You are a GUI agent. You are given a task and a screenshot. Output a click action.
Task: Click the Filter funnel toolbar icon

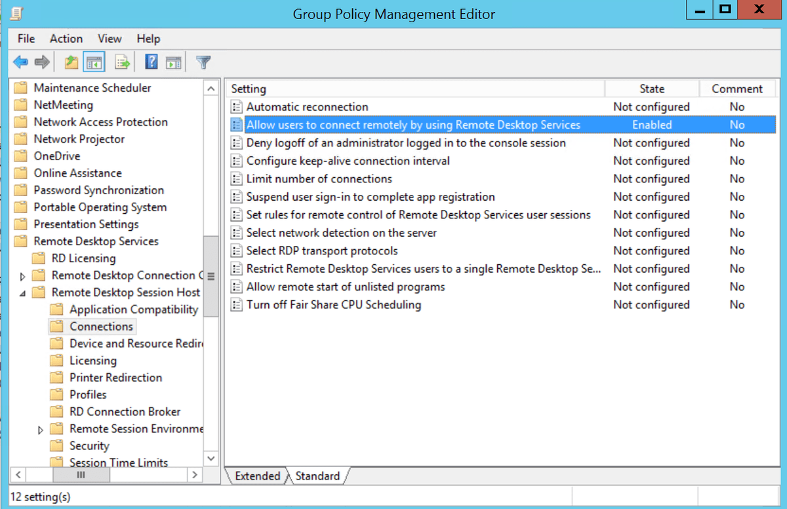click(203, 62)
